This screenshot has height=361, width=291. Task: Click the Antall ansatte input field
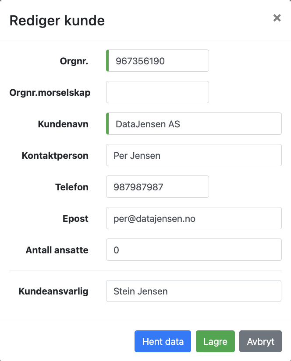coord(194,250)
